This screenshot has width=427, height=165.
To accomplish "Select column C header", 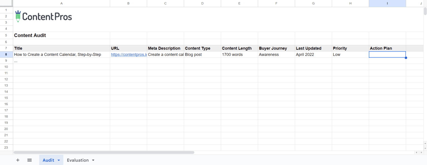I will tap(165, 3).
